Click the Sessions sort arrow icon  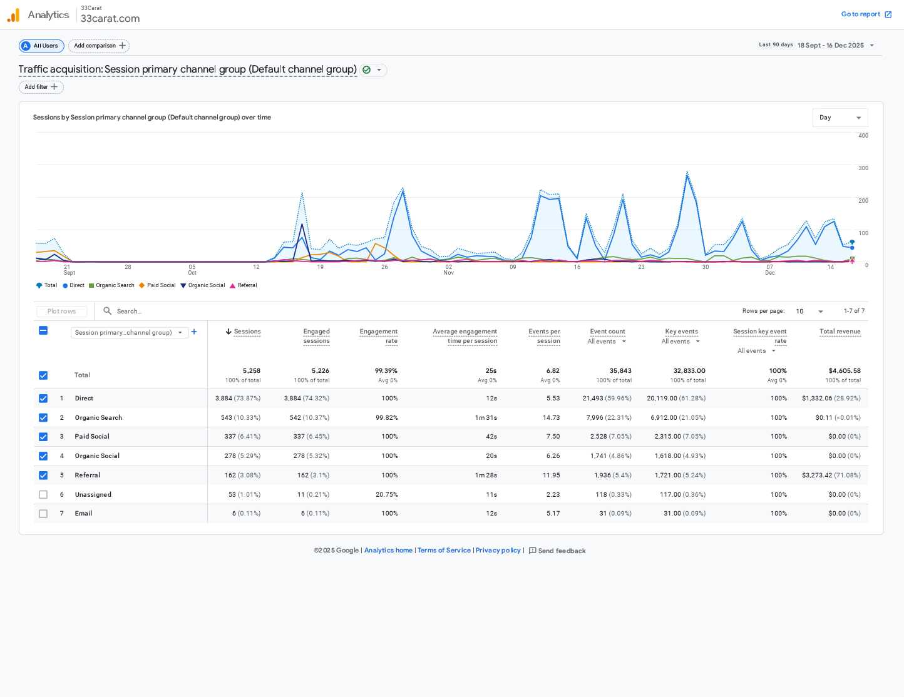pyautogui.click(x=229, y=332)
